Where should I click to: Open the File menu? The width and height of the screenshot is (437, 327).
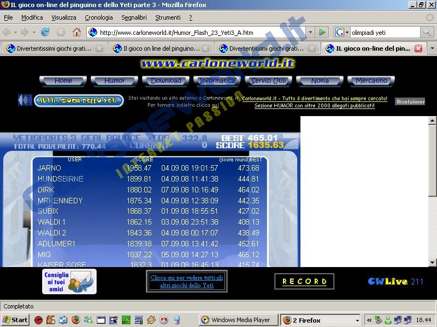click(x=8, y=17)
